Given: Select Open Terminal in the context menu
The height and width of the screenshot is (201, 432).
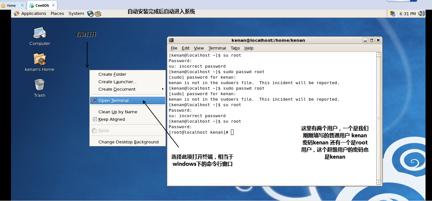Looking at the screenshot, I should click(x=128, y=100).
